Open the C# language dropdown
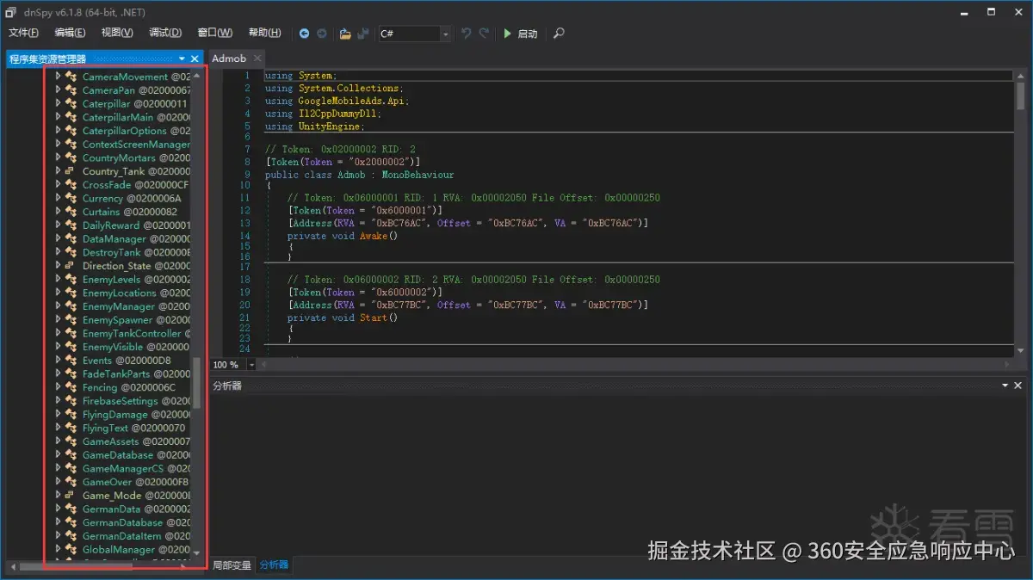1033x580 pixels. click(446, 34)
